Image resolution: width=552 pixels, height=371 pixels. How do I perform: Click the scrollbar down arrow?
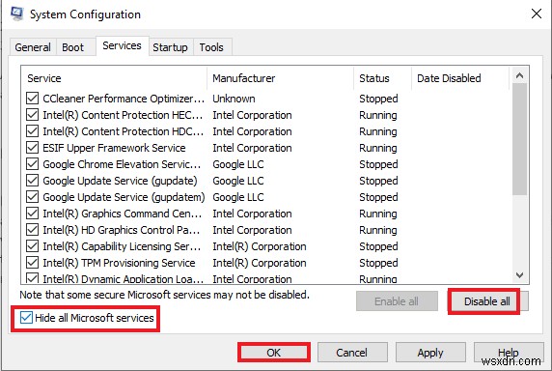[519, 274]
